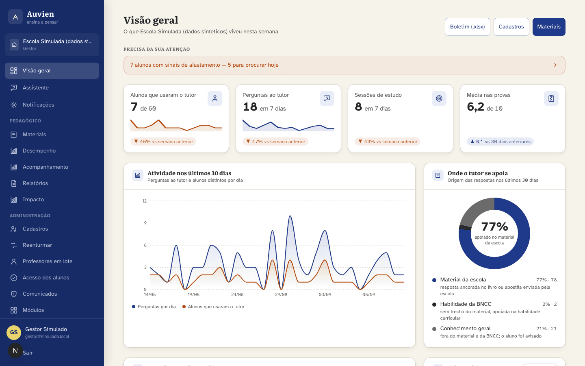Click the GS user avatar
585x366 pixels.
(x=14, y=333)
